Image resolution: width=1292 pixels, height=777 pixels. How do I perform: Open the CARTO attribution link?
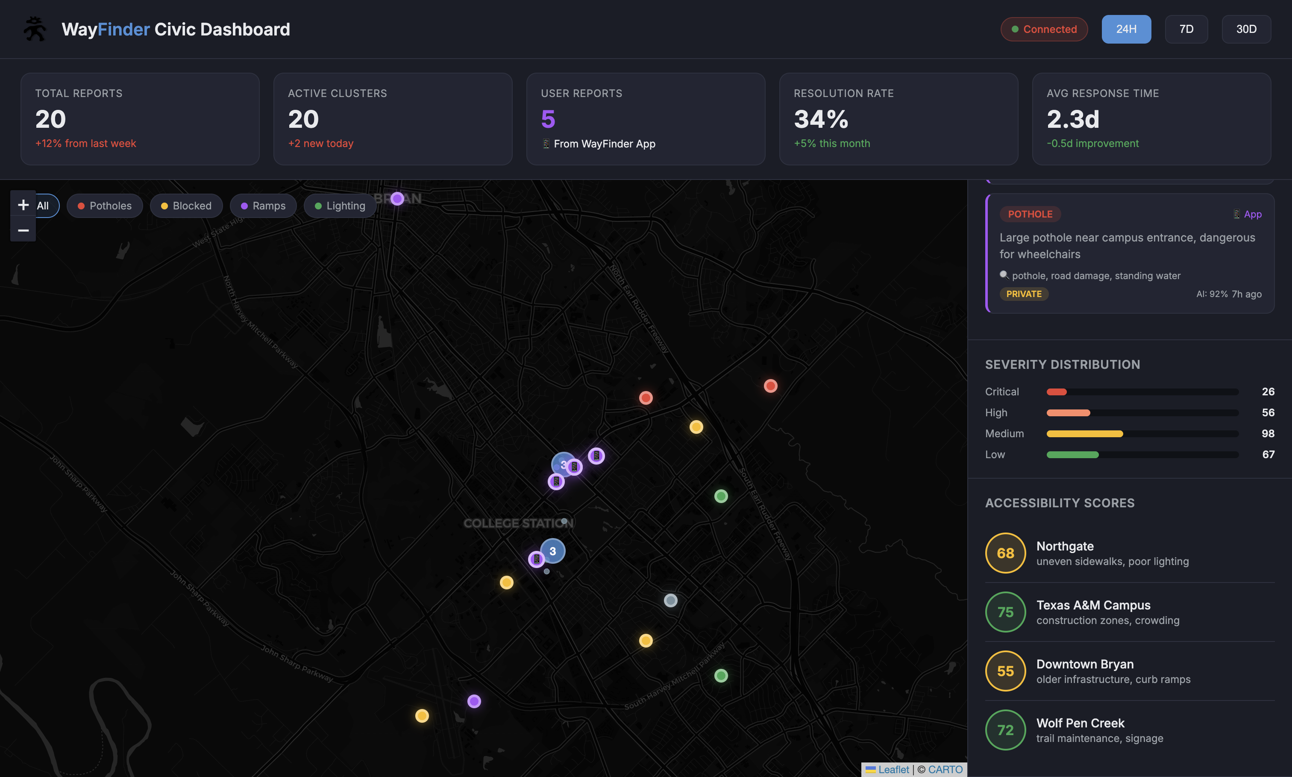[x=945, y=769]
